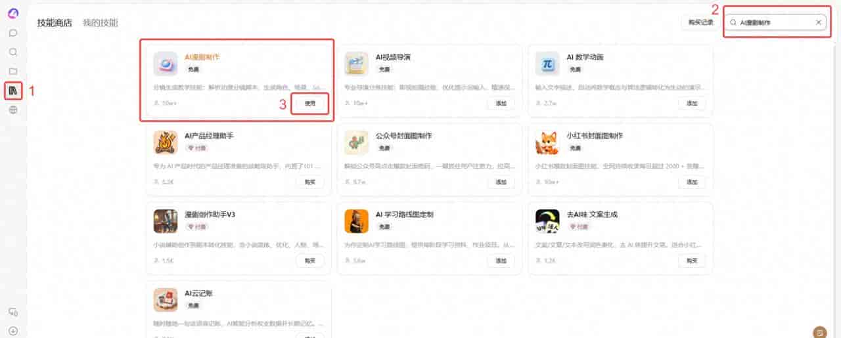Screen dimensions: 841x338
Task: Click the download arrow icon at sidebar bottom
Action: pyautogui.click(x=13, y=331)
